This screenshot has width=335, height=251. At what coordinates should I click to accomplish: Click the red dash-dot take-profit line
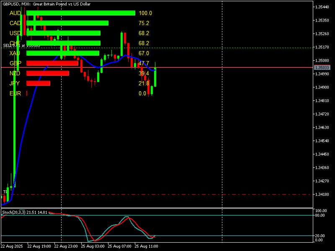point(167,194)
